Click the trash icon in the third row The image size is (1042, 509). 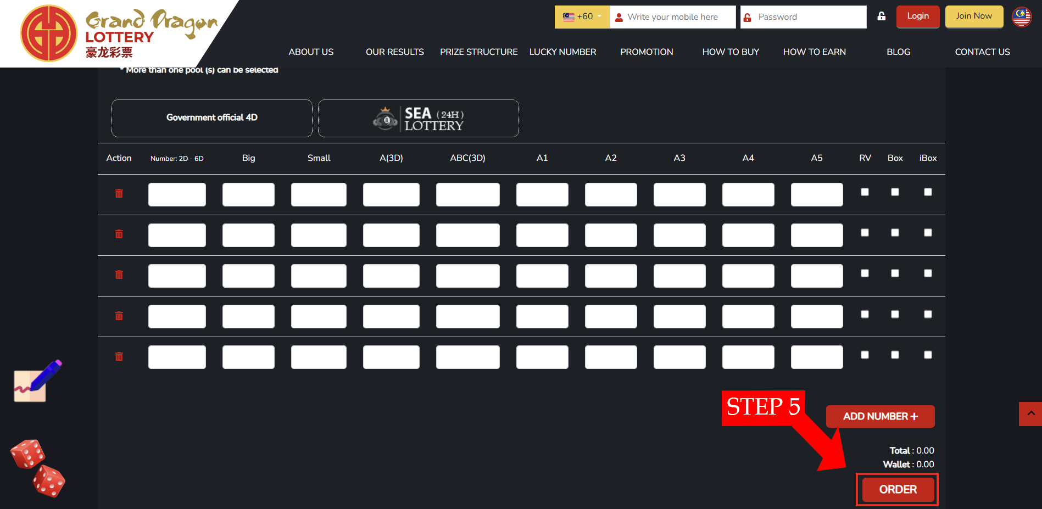pyautogui.click(x=119, y=275)
